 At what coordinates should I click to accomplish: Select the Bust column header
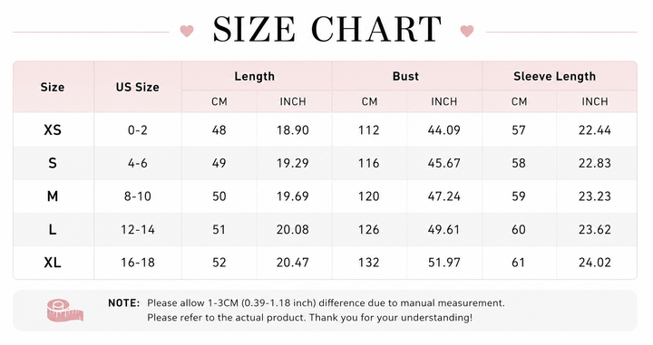coord(405,76)
